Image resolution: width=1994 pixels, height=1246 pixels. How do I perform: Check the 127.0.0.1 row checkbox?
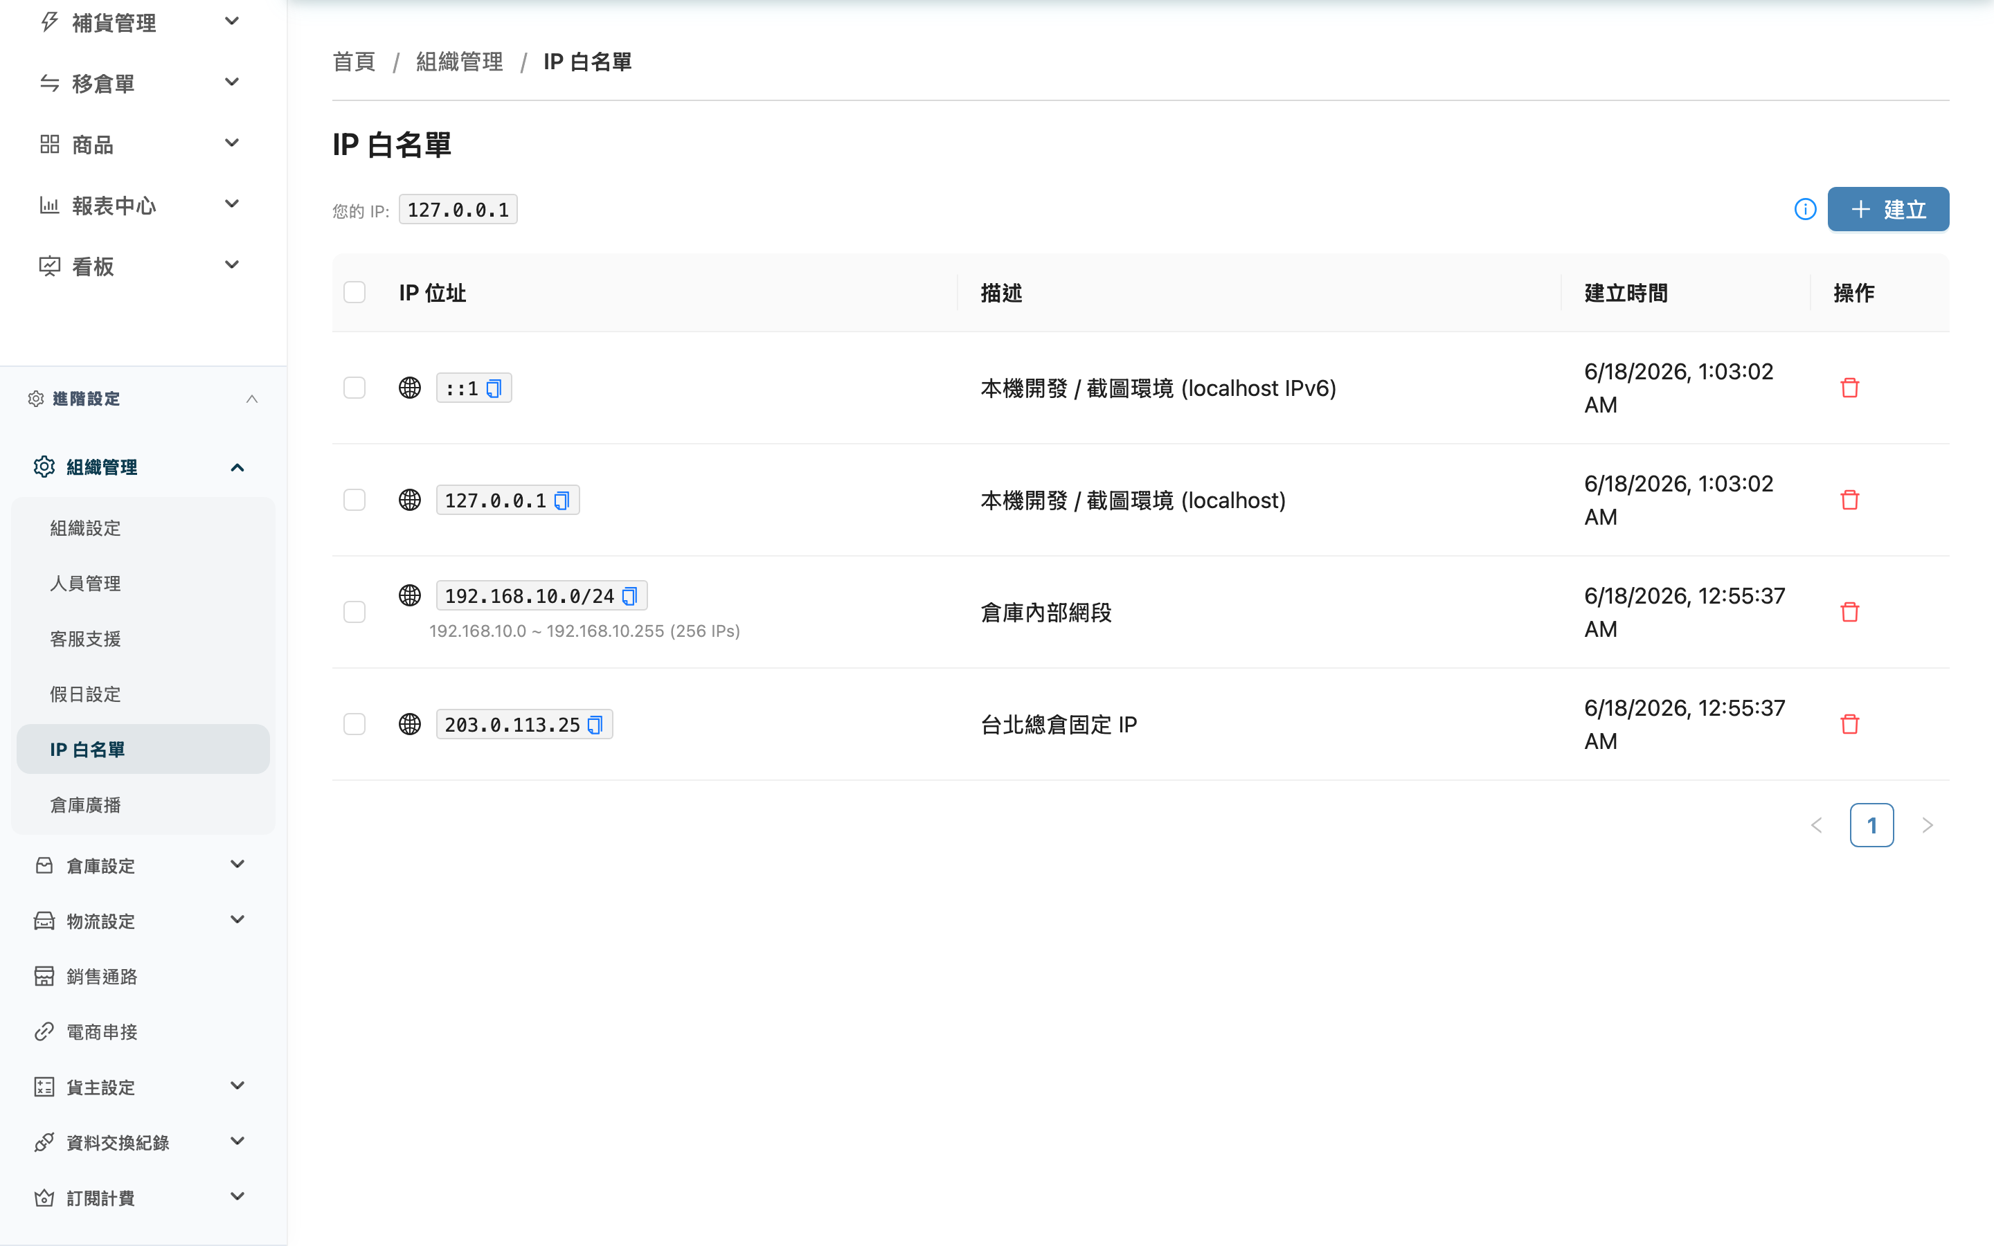[x=354, y=499]
